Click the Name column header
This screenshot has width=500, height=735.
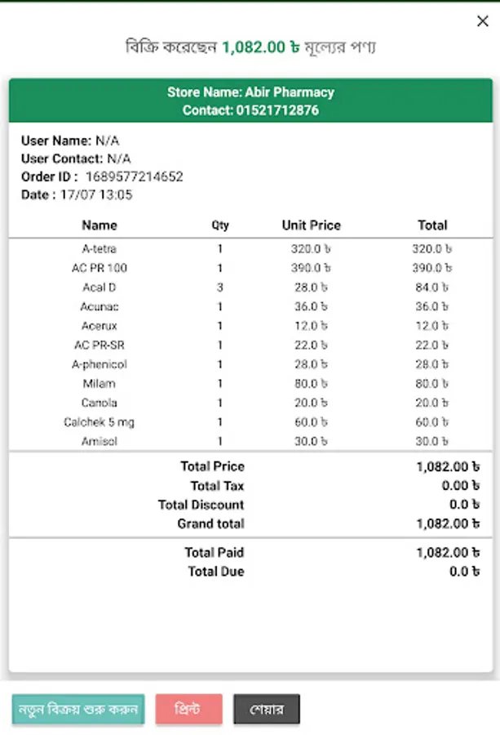click(x=100, y=225)
